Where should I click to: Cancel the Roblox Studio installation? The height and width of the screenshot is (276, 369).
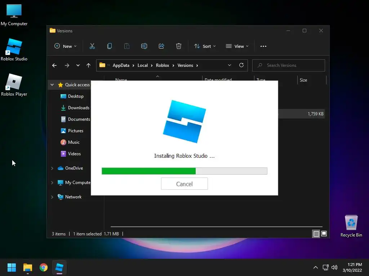[184, 184]
